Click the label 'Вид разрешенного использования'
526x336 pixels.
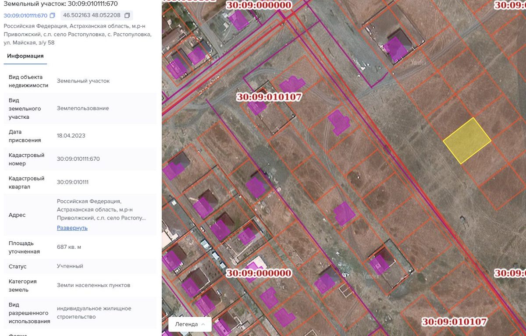click(x=29, y=313)
